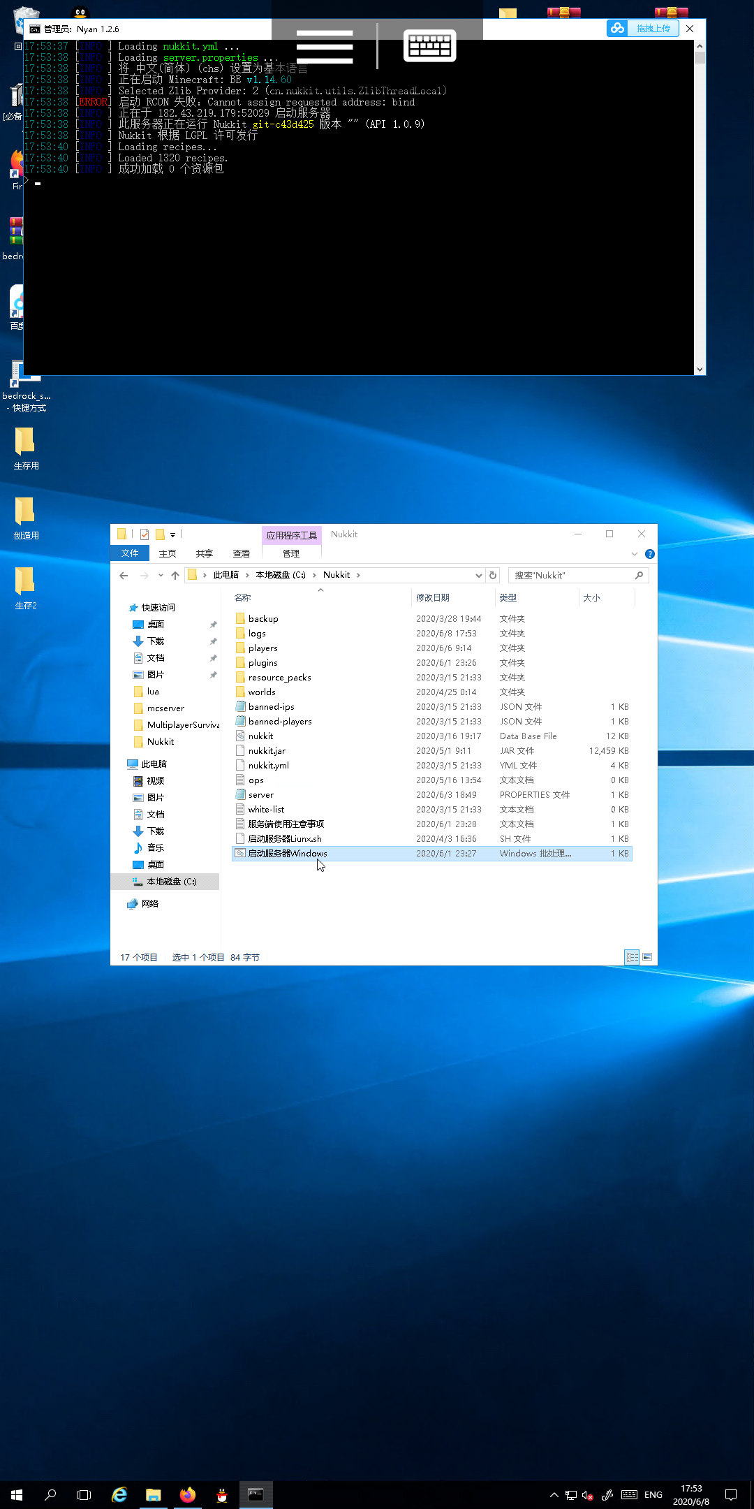Select the logs folder
This screenshot has width=754, height=1509.
(x=431, y=634)
